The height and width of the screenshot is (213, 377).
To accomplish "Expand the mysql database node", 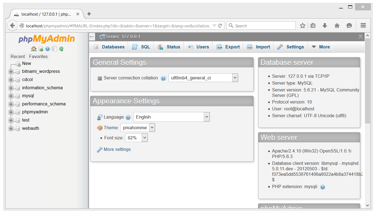I will click(x=11, y=96).
